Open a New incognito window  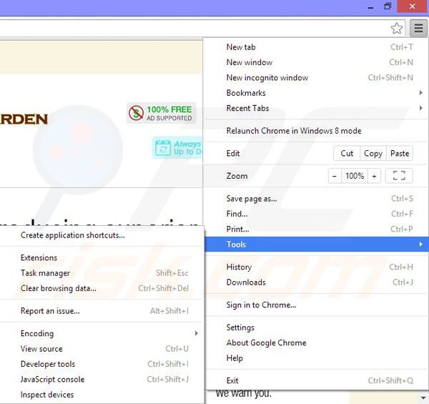pos(317,78)
